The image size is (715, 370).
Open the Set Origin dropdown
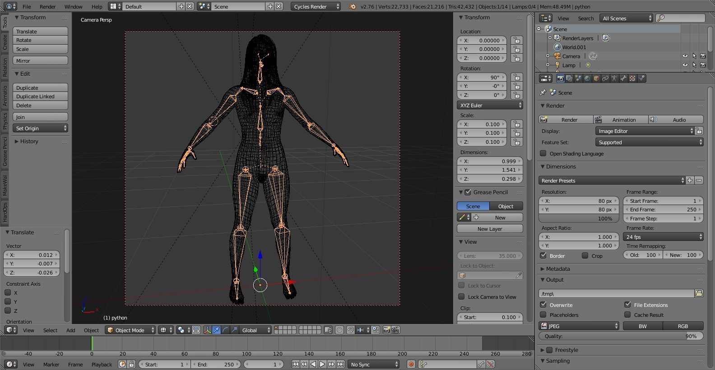coord(40,128)
